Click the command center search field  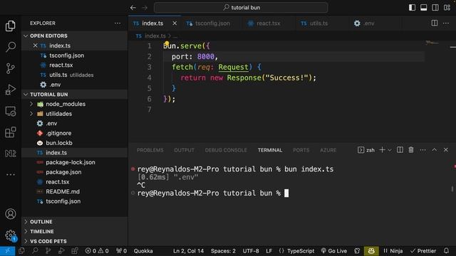[241, 8]
